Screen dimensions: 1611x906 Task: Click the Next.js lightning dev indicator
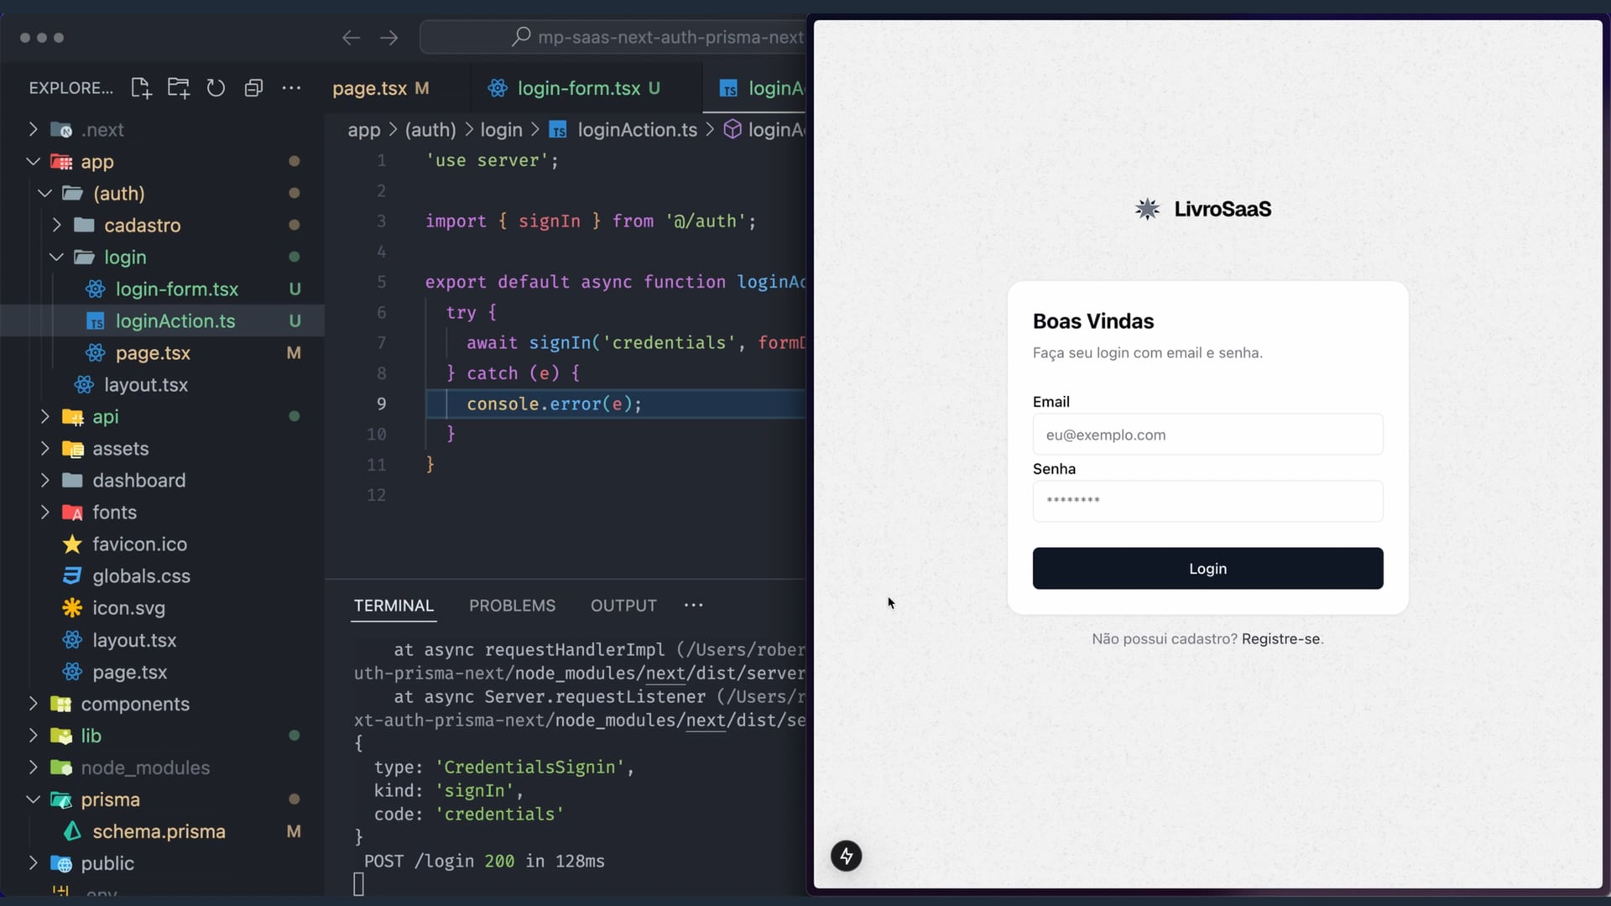[x=846, y=856]
